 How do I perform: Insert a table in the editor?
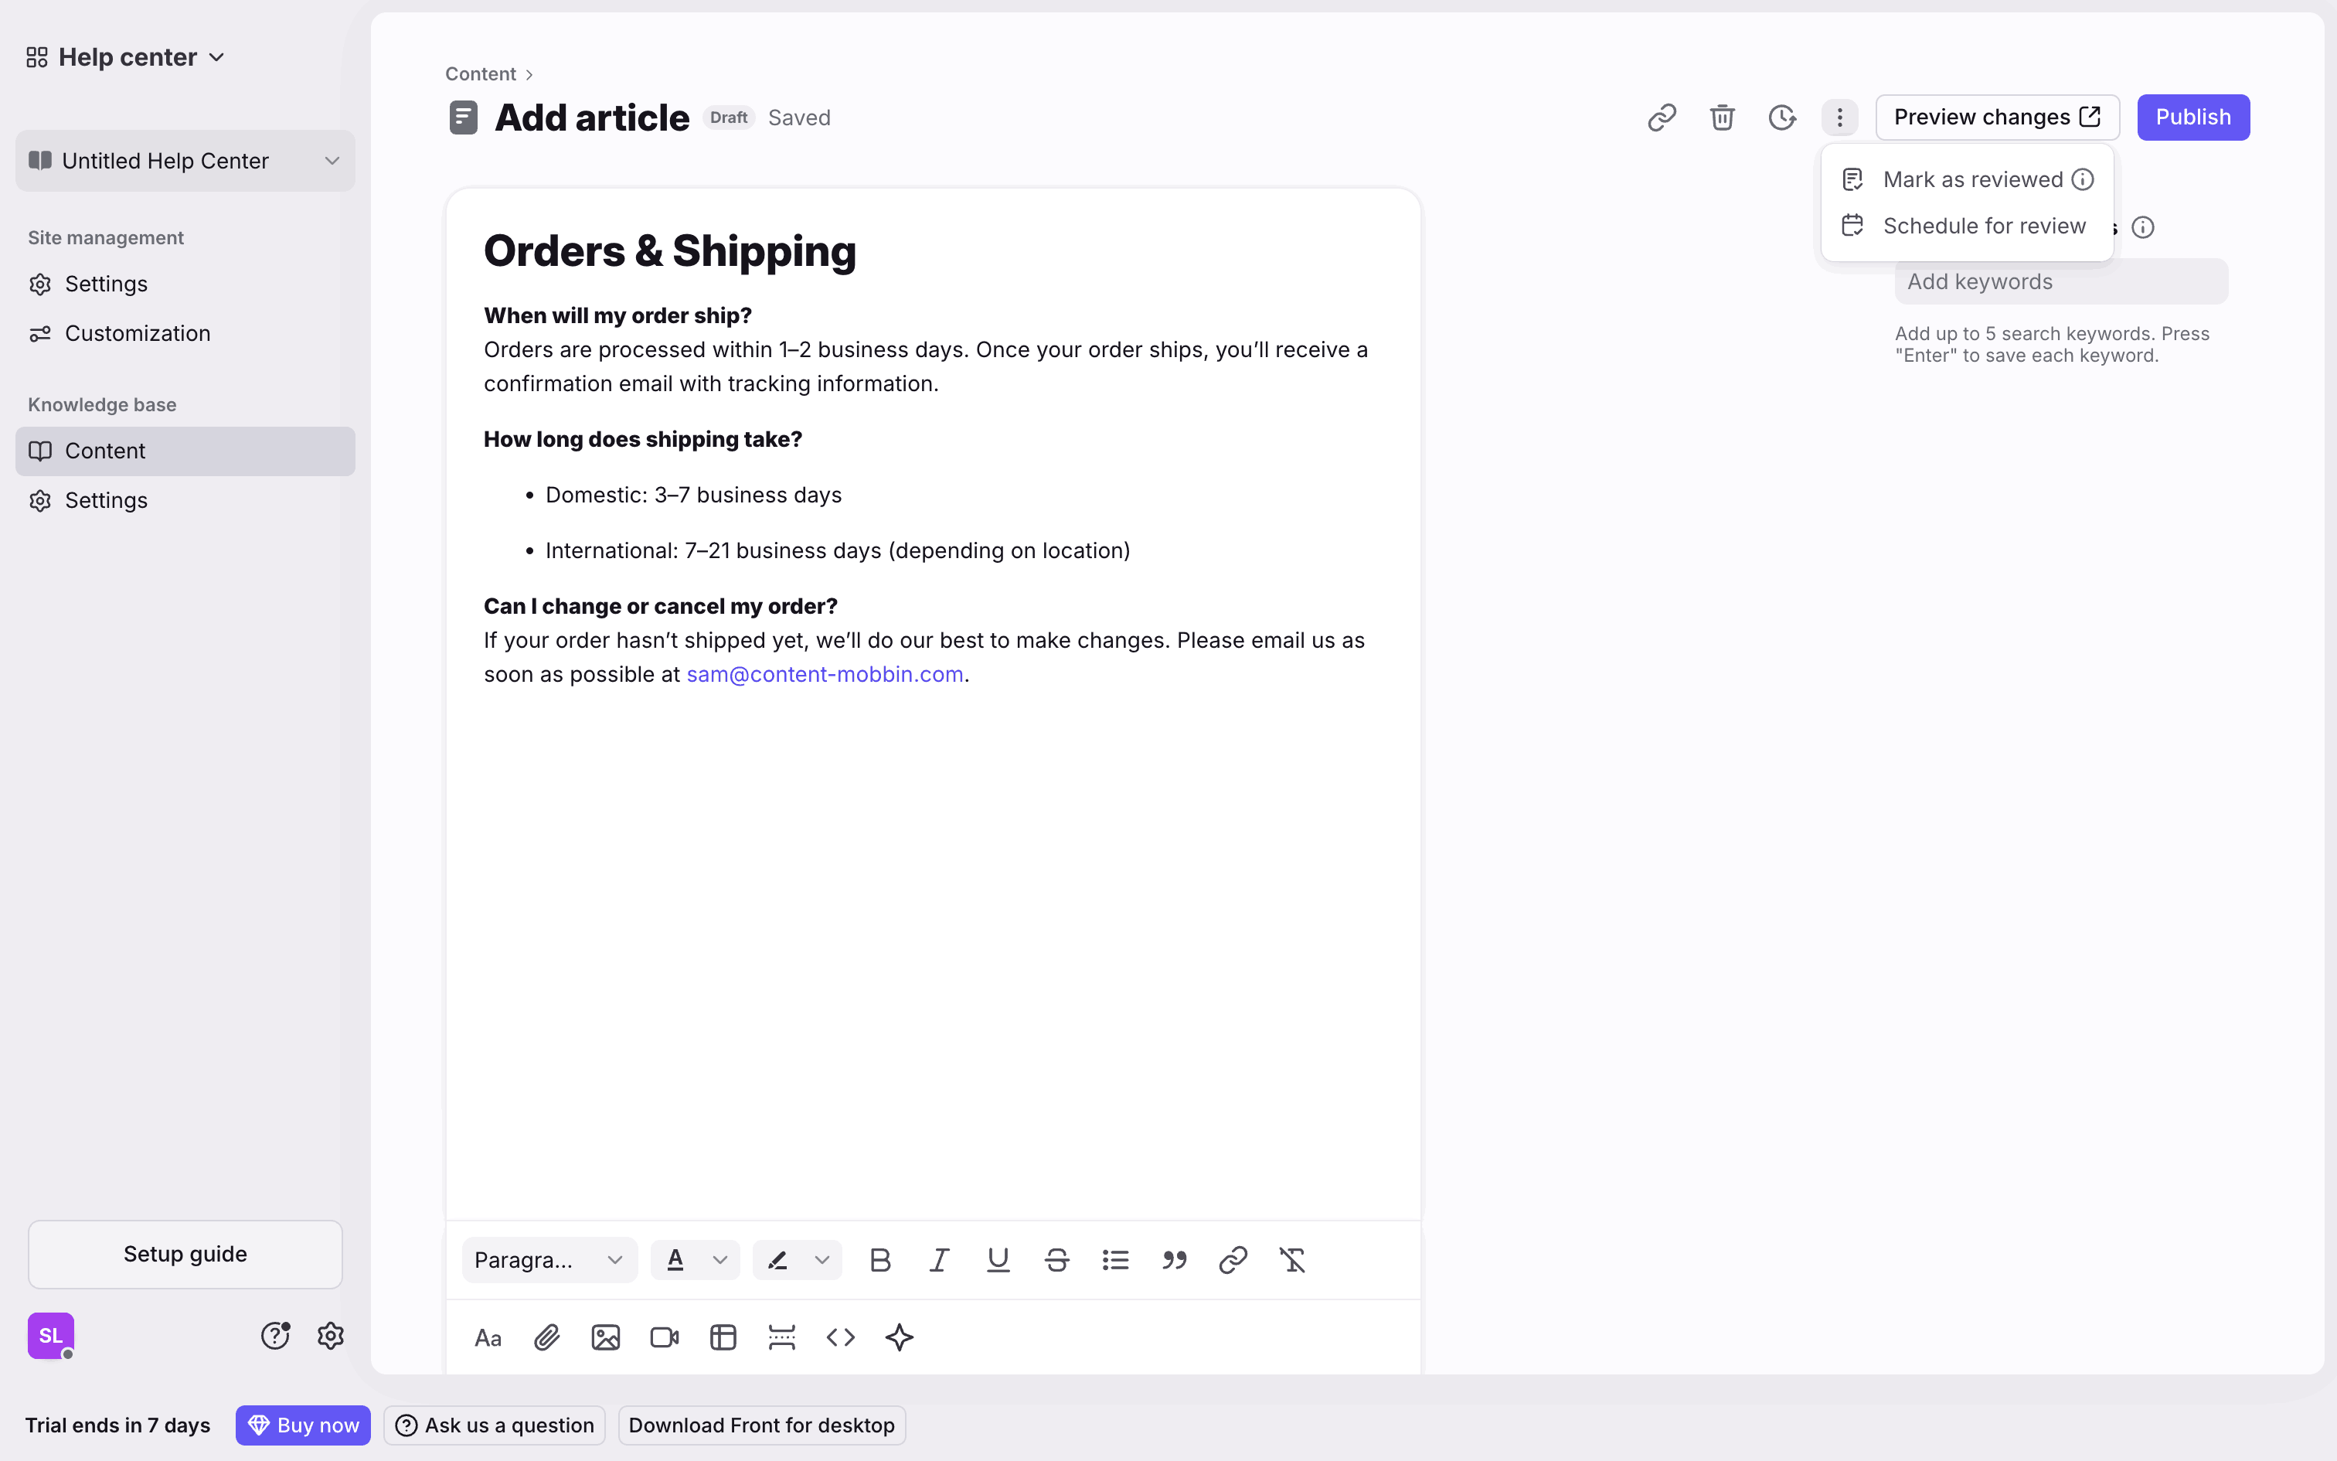click(x=723, y=1337)
